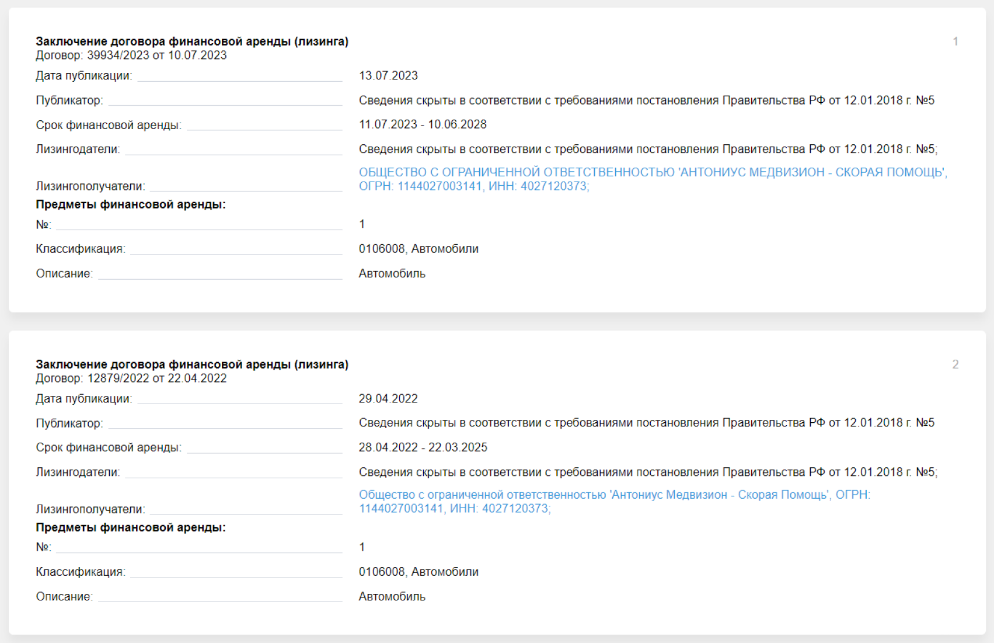The width and height of the screenshot is (994, 643).
Task: Select publication date 29.04.2022
Action: coord(388,399)
